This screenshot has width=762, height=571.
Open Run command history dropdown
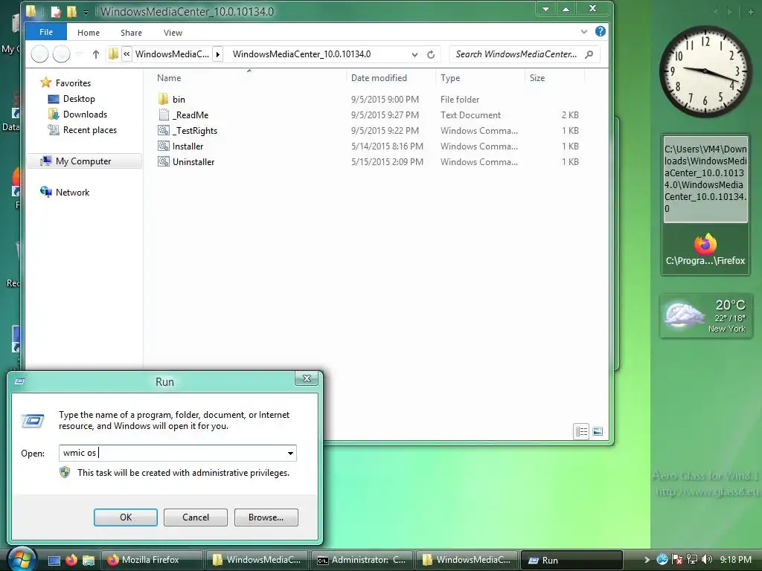290,453
